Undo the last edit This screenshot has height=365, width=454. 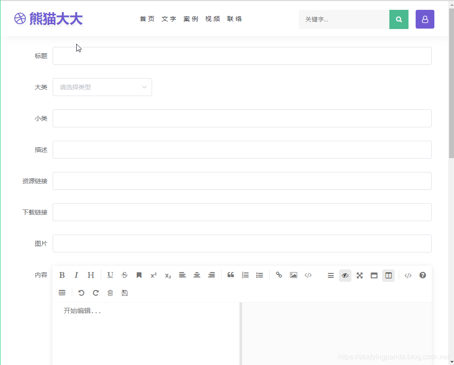click(81, 293)
